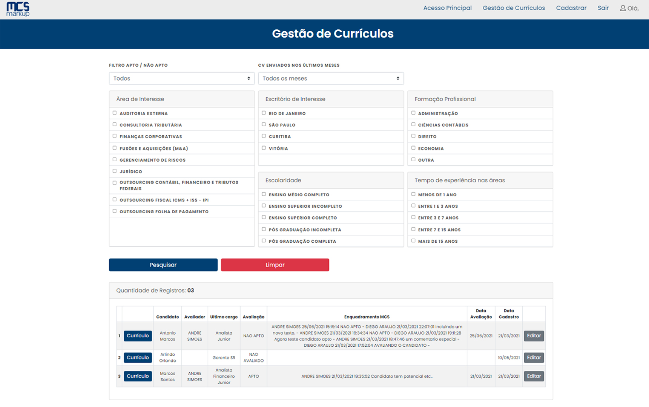This screenshot has height=407, width=649.
Task: Check Administração under Formação Profissional
Action: (x=413, y=113)
